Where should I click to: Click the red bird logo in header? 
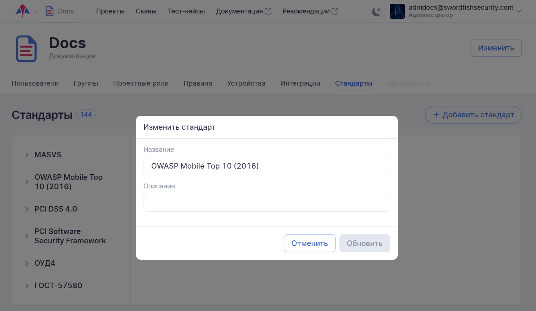(23, 11)
